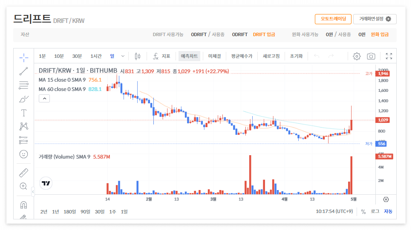This screenshot has height=230, width=412.
Task: Click the 초기화 reset button
Action: [x=296, y=56]
